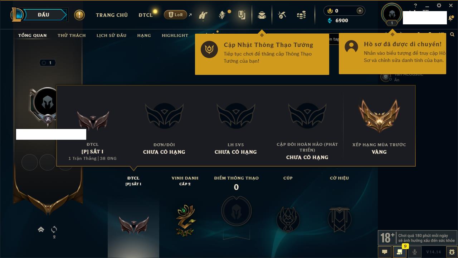Image resolution: width=458 pixels, height=258 pixels.
Task: Open missions icon with badge 9
Action: (399, 252)
